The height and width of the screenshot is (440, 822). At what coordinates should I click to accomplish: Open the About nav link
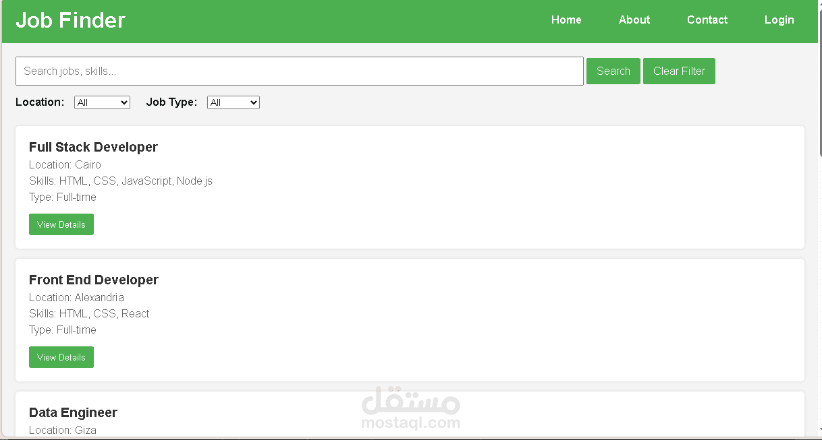tap(634, 20)
